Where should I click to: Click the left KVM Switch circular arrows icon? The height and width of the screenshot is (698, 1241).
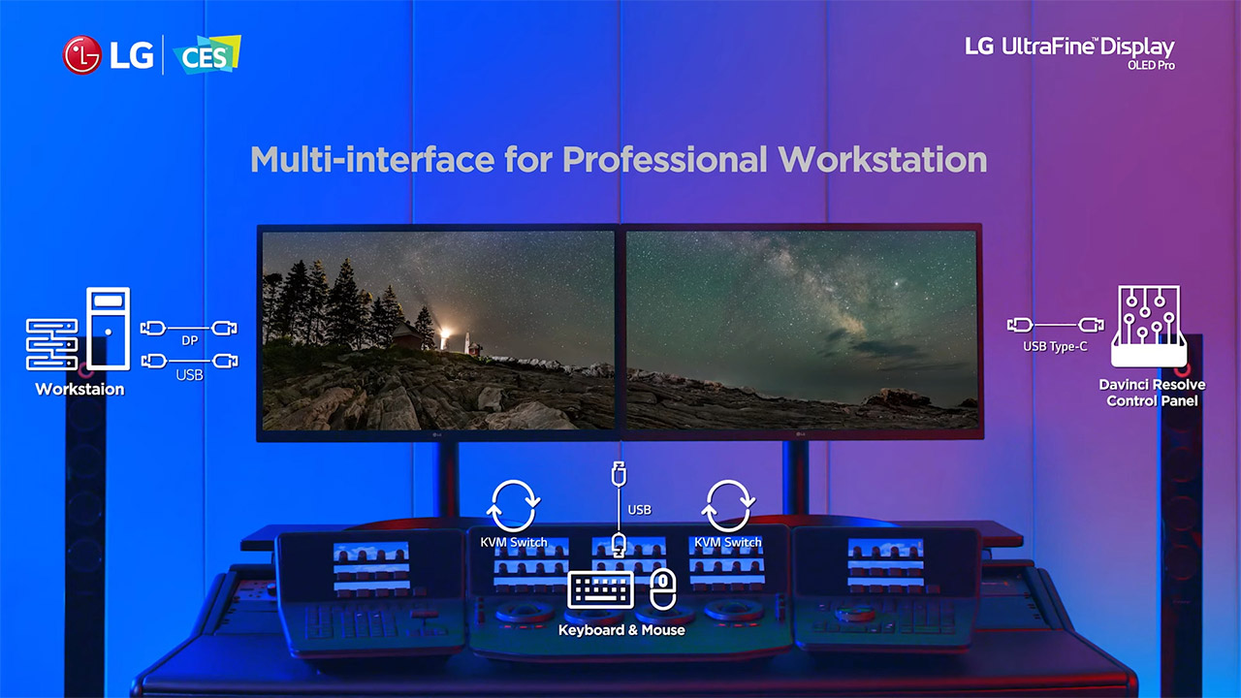513,506
